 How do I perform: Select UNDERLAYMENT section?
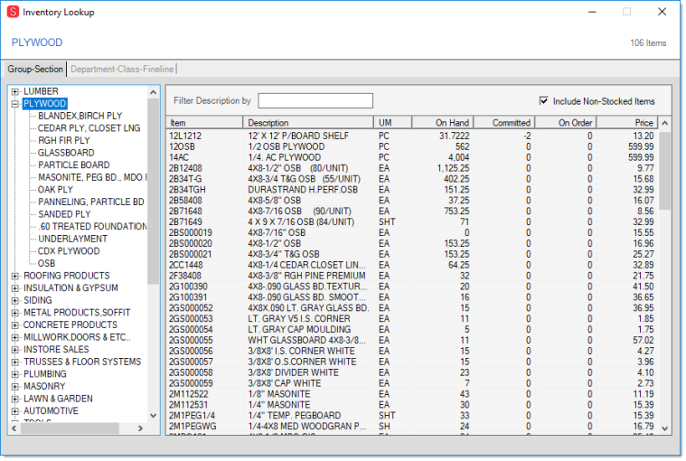(72, 239)
